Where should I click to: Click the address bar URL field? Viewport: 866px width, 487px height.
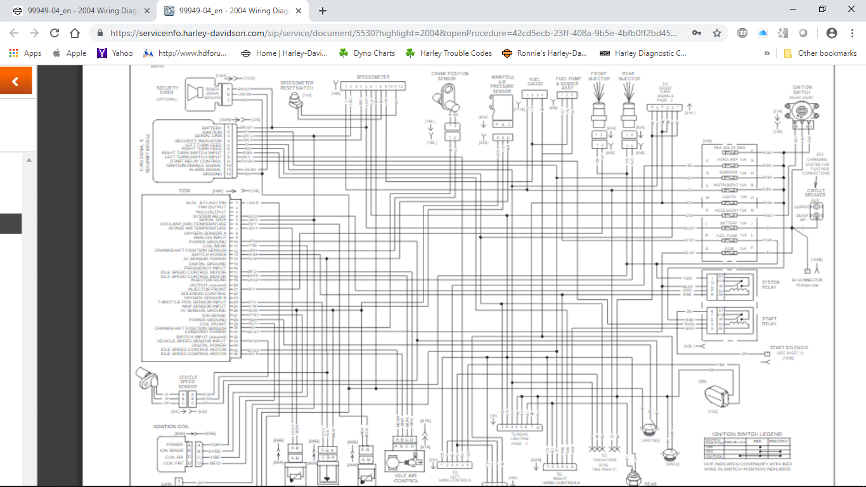click(393, 33)
